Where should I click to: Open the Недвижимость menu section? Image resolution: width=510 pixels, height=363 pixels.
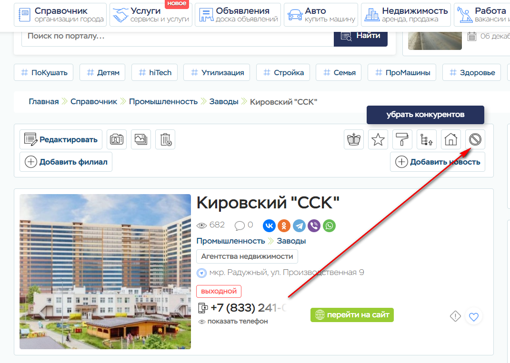click(x=406, y=15)
